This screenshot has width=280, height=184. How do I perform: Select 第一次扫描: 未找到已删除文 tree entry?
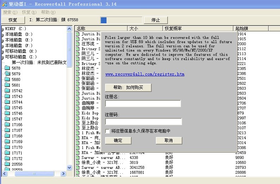(39, 63)
